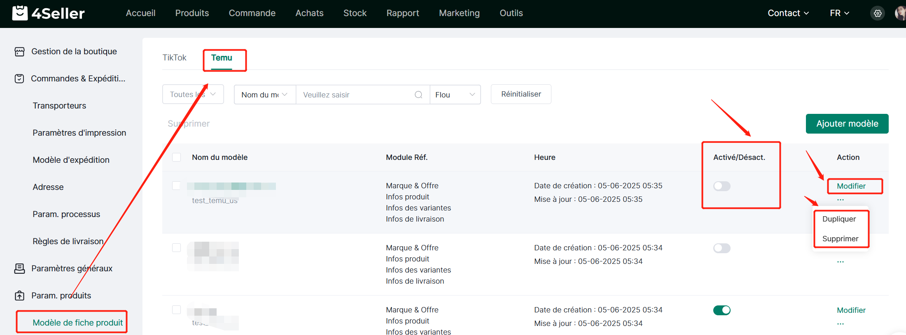Expand the FR language dropdown
This screenshot has width=906, height=335.
click(x=839, y=13)
